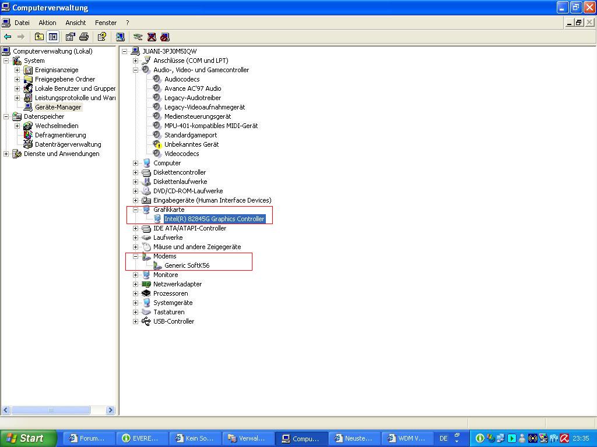Collapse the Audio-, Video- und Gamecontroller node
Screen dimensions: 597x447
click(135, 70)
